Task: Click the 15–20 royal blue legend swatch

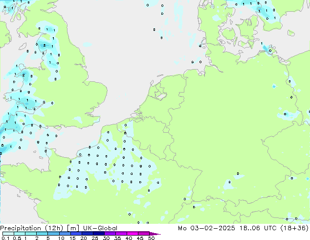Action: click(76, 234)
